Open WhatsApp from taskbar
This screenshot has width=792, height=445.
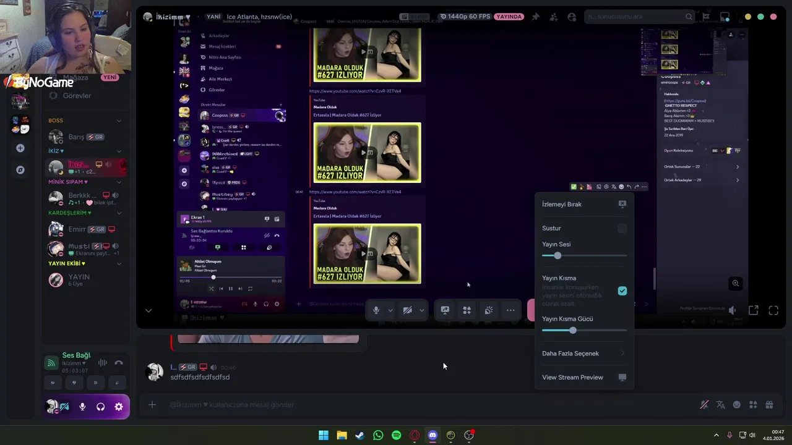tap(378, 435)
